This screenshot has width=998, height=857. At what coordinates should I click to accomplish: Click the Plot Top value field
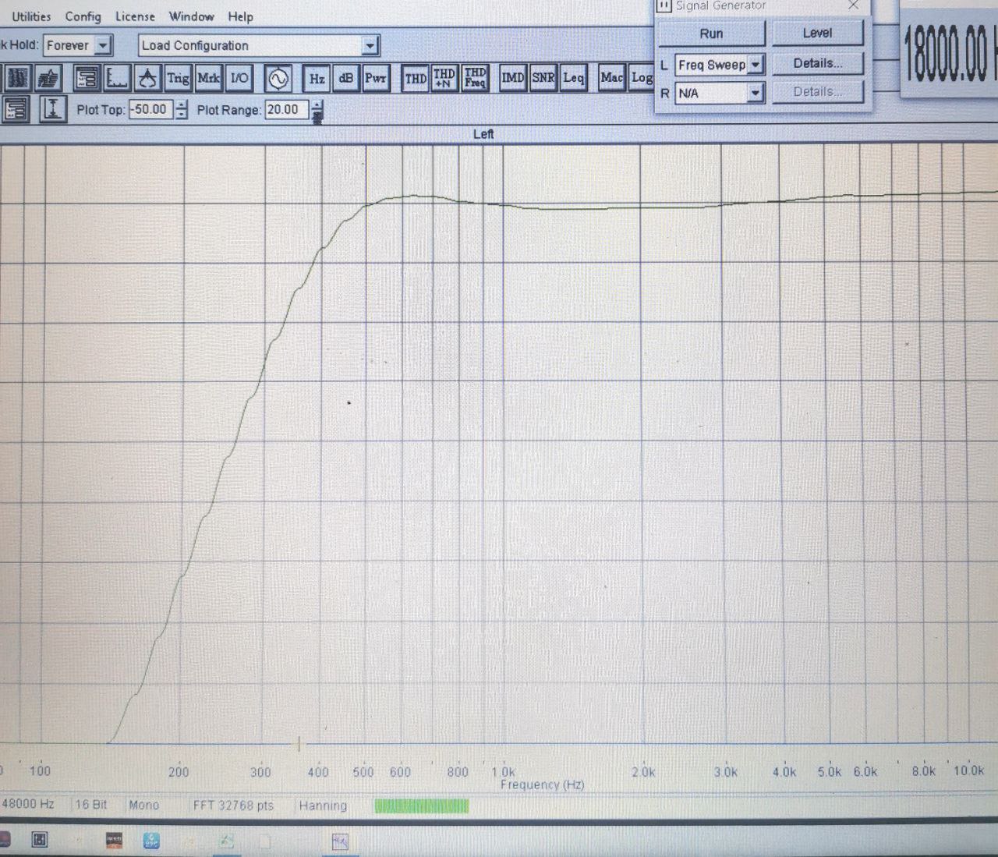point(150,110)
